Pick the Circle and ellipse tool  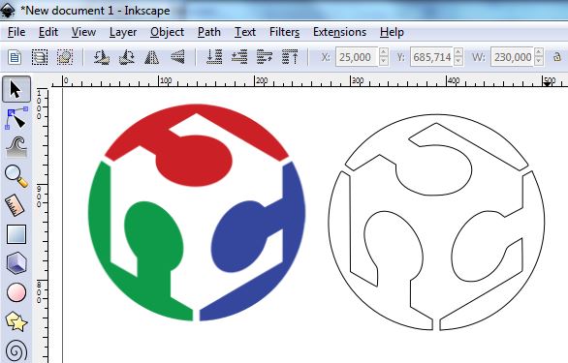coord(16,292)
